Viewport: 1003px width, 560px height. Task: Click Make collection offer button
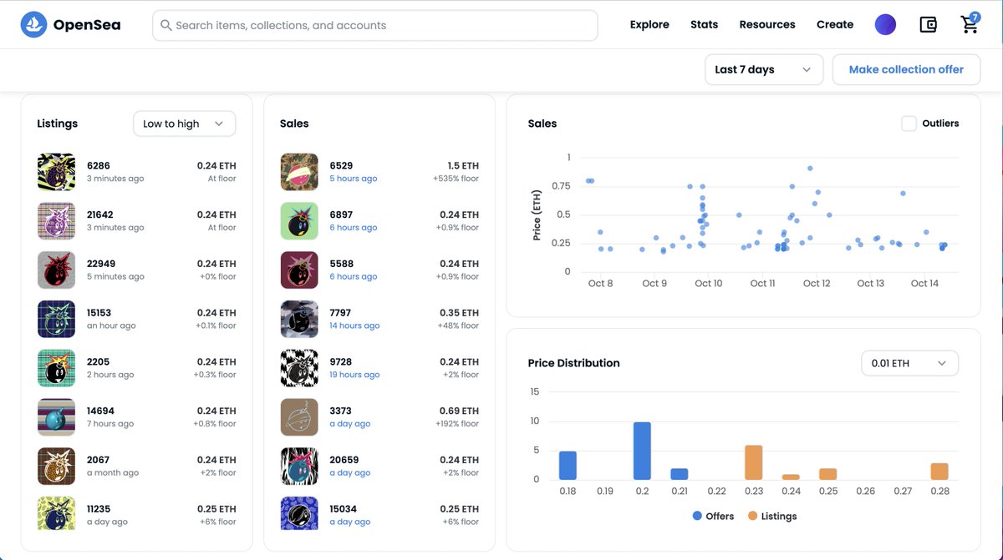coord(906,69)
